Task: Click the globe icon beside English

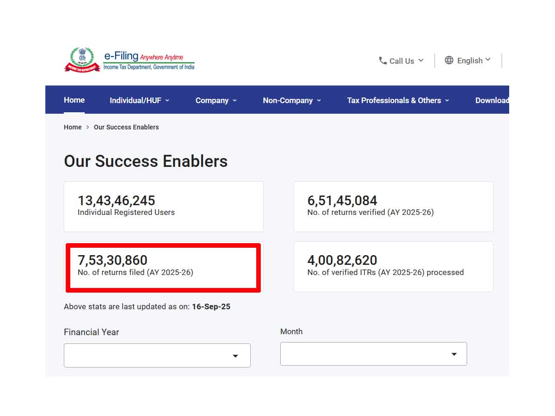Action: click(449, 60)
